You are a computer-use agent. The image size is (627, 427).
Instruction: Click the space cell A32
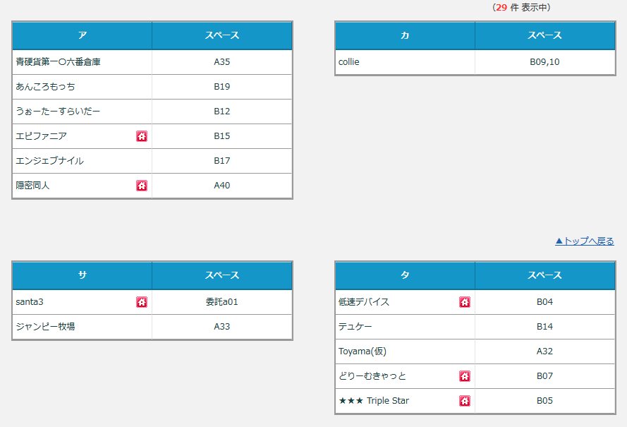[x=544, y=351]
